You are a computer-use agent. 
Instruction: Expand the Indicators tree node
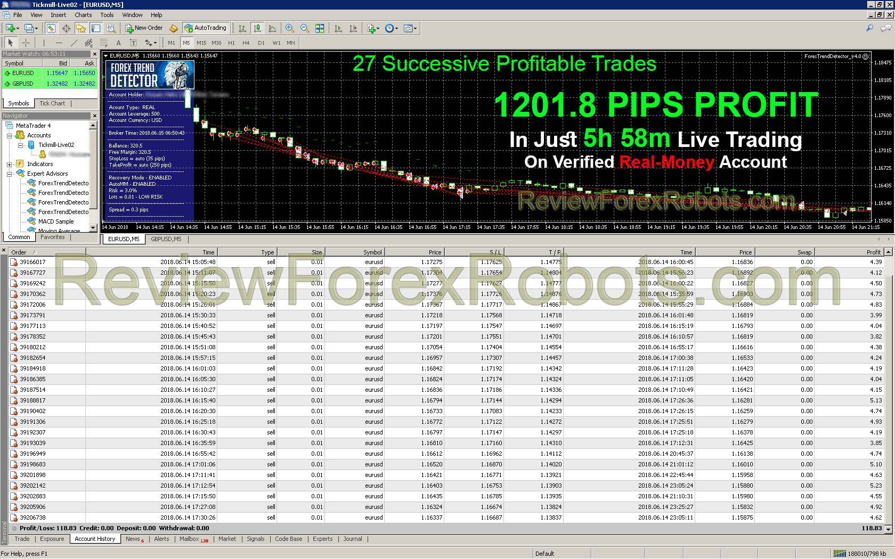[x=9, y=165]
